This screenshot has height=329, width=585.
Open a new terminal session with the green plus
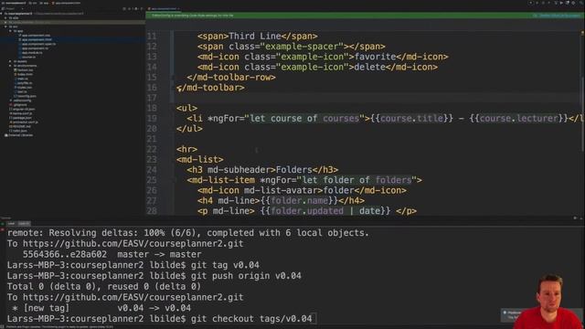click(x=3, y=224)
